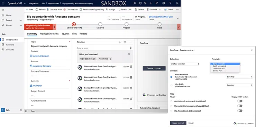Delete the 1:50 PM contract event
The height and width of the screenshot is (127, 256).
[131, 77]
